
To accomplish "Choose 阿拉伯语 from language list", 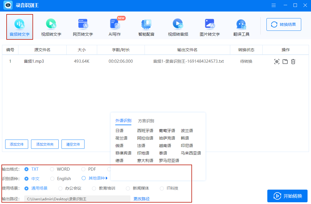I will click(x=145, y=138).
